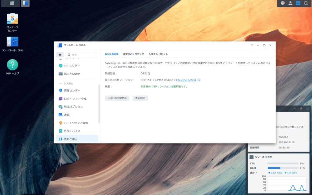Switch to the 設定のバックアップ tab
Screen dimensions: 312x195
click(133, 54)
